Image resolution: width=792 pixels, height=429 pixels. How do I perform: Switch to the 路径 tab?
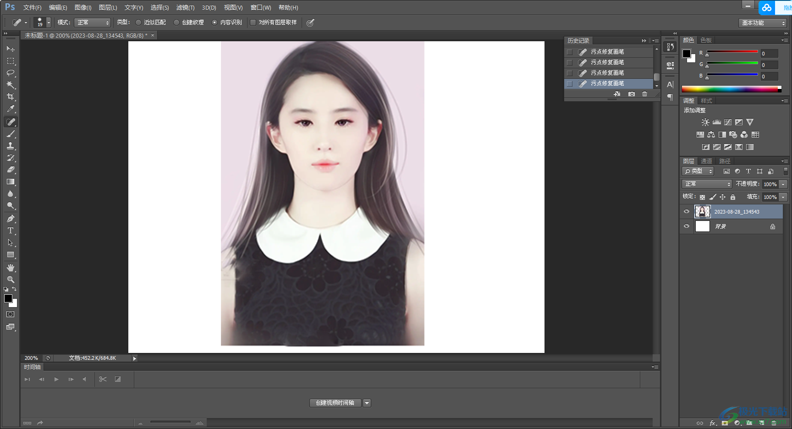click(x=725, y=161)
